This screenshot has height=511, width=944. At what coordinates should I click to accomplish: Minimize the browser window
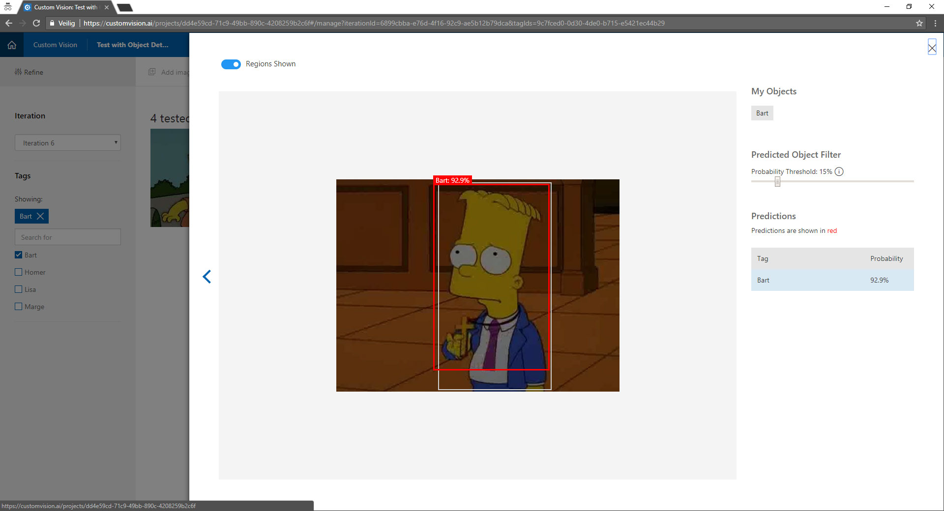(887, 7)
